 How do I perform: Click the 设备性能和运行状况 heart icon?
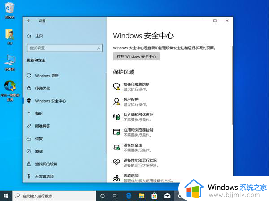coord(117,162)
